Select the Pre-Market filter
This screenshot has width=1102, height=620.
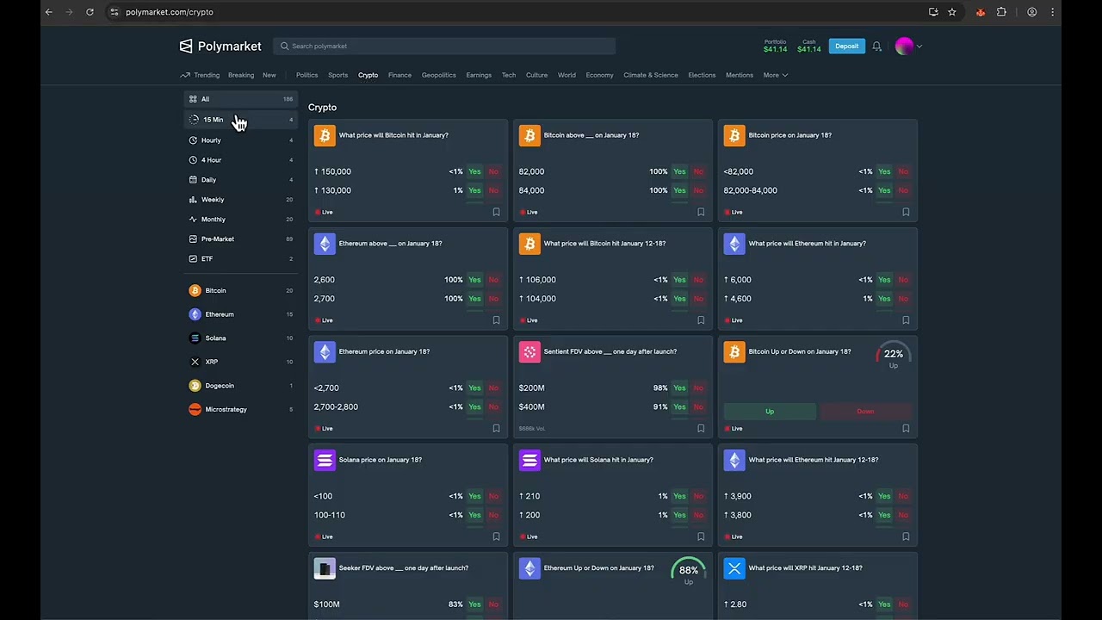(x=241, y=239)
